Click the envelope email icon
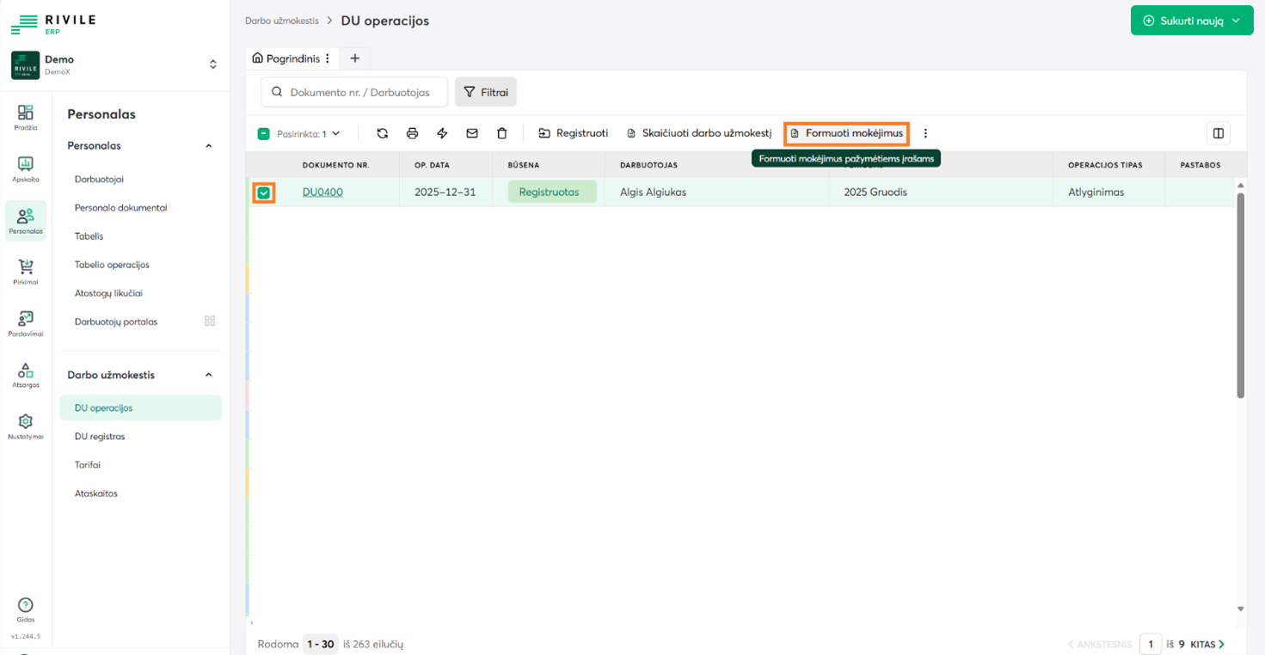 472,133
